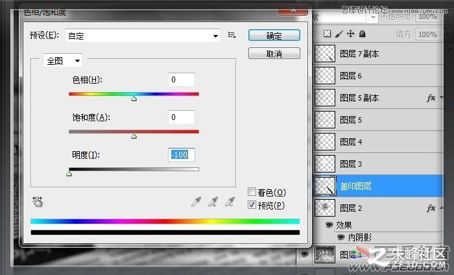Viewport: 454px width, 275px height.
Task: Click the 色相 hue value field
Action: 182,80
